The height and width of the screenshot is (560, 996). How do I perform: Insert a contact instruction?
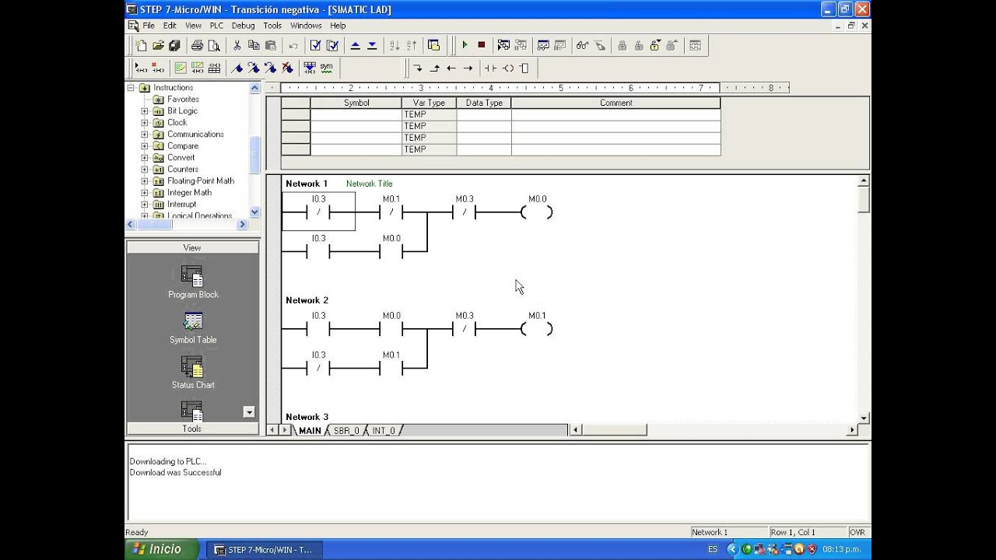[x=490, y=68]
